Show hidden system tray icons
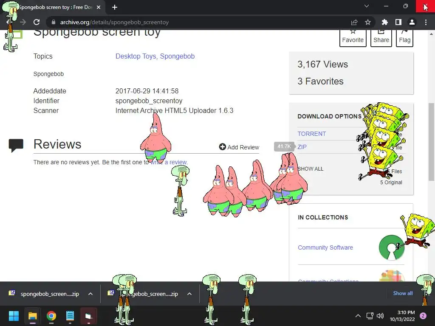The width and height of the screenshot is (435, 326). click(358, 316)
